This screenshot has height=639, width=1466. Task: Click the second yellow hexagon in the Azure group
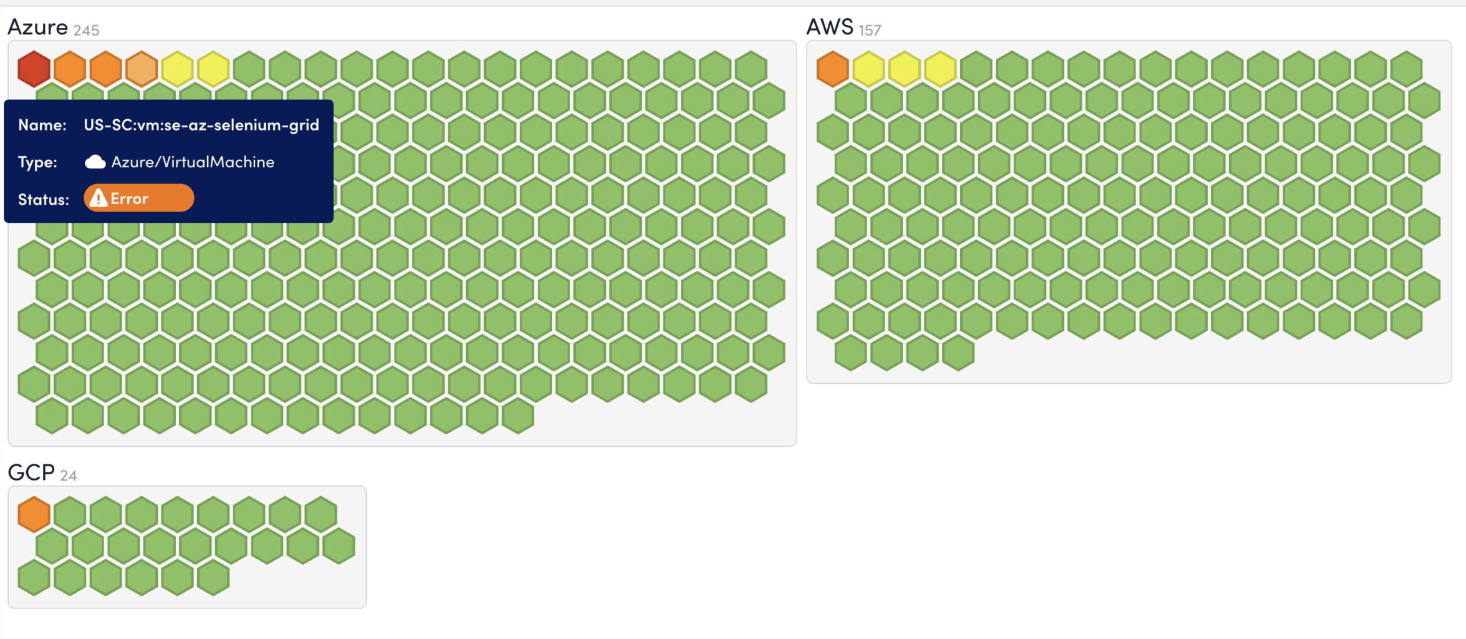(x=213, y=69)
